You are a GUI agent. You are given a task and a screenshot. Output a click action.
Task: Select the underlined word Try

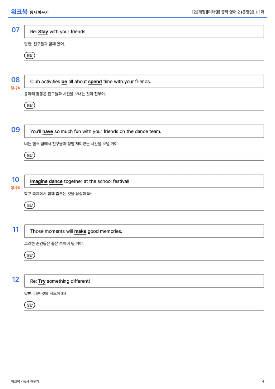(42, 281)
